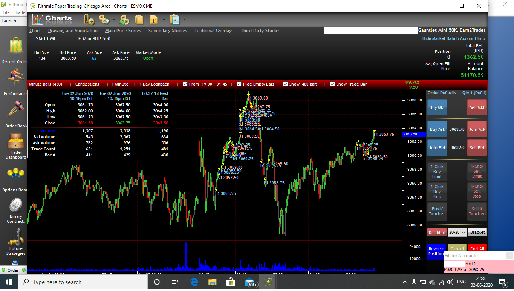Click the 1-Click Buy Limit button
The image size is (514, 291).
437,172
